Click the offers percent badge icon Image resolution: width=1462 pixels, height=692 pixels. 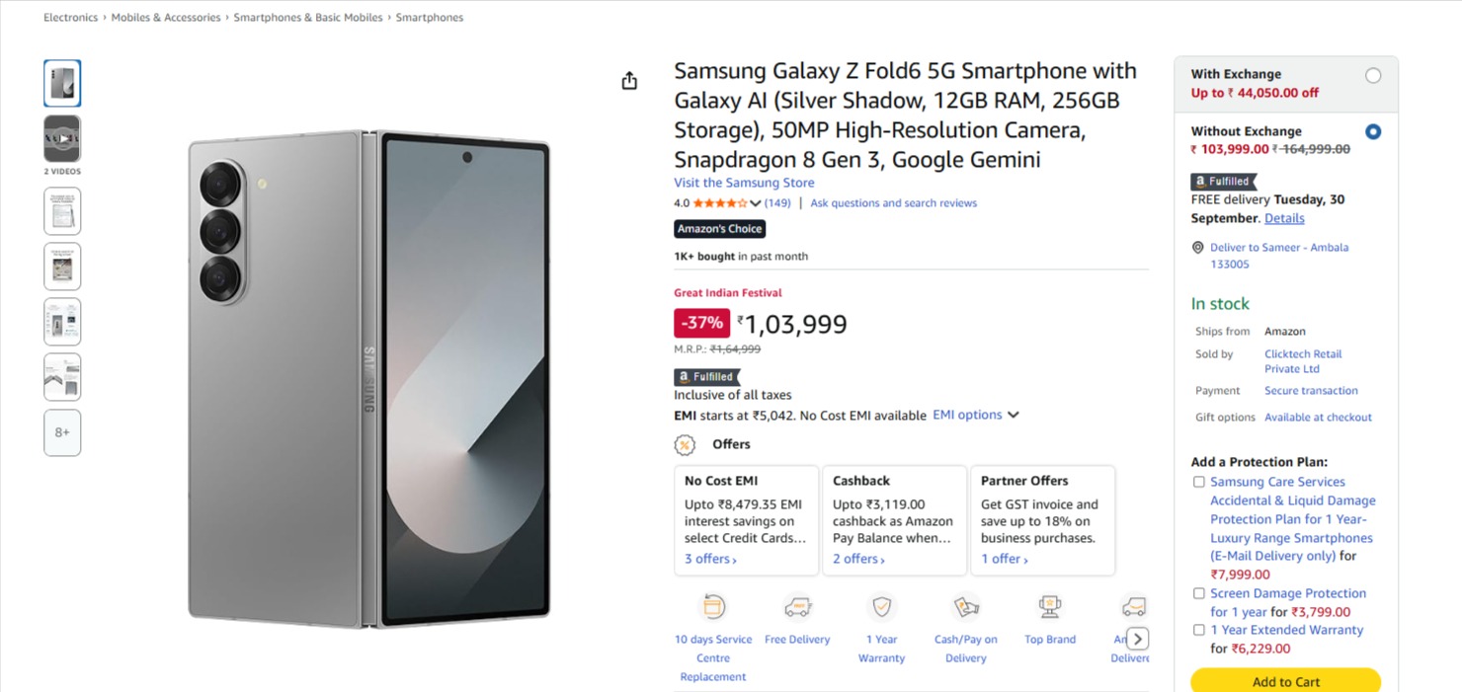tap(685, 445)
